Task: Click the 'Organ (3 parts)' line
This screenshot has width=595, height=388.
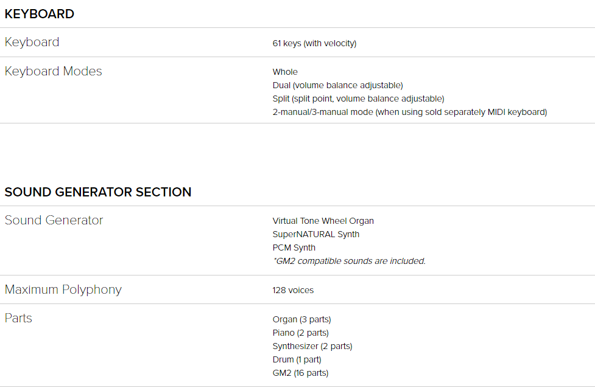Action: pos(301,319)
